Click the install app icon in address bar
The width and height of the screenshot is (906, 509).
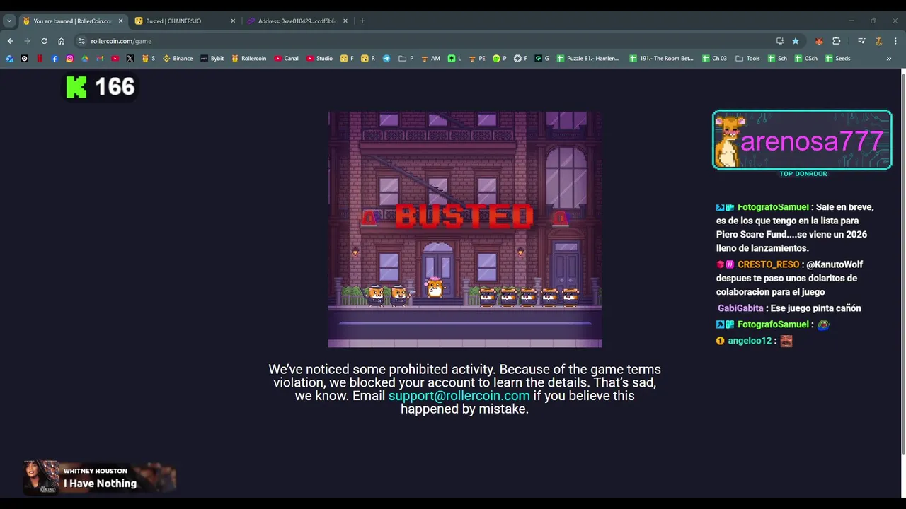pos(780,41)
